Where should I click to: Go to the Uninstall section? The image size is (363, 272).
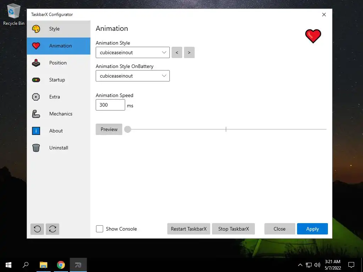tap(58, 148)
